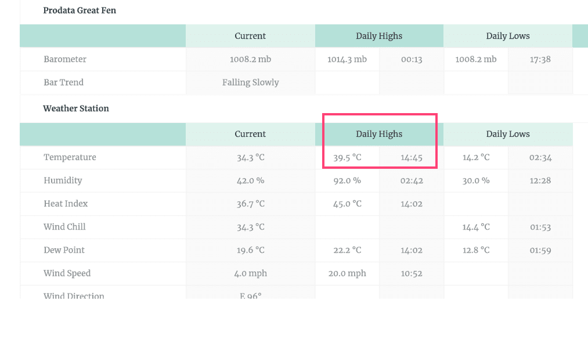Click the Temperature row label
This screenshot has height=348, width=588.
click(x=70, y=157)
